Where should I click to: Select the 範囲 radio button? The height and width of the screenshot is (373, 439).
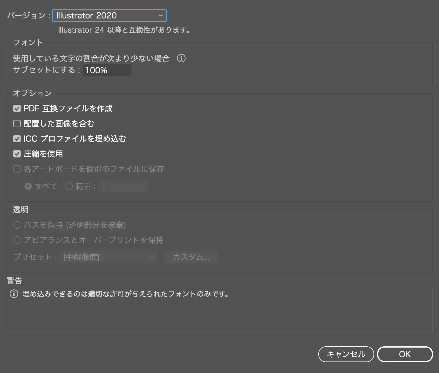pos(69,186)
